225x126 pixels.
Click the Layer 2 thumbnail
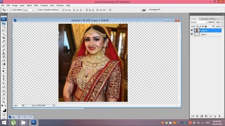[x=197, y=30]
